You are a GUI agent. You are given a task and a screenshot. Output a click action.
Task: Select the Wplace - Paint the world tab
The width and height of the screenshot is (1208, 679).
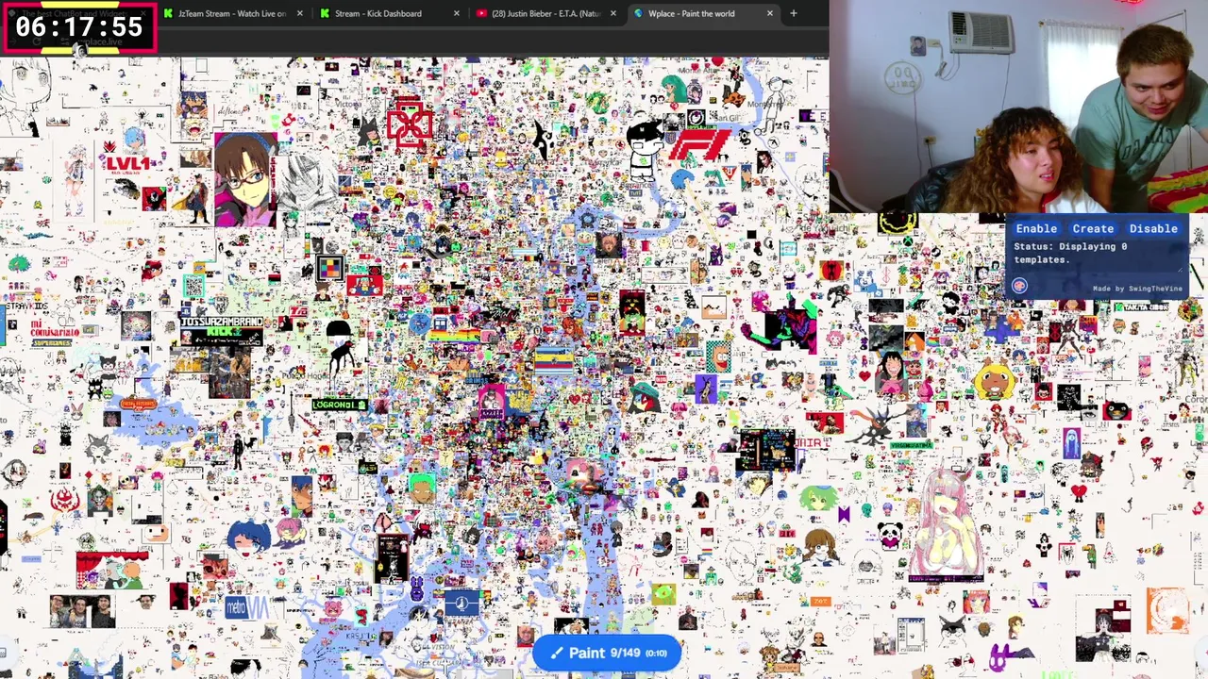(692, 13)
